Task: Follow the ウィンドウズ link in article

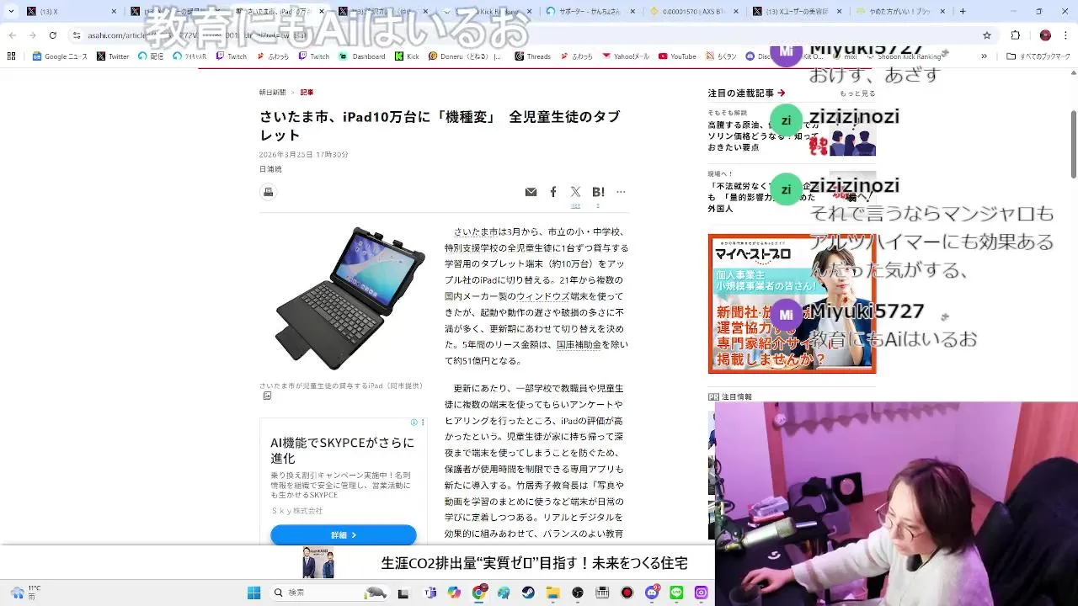Action: pyautogui.click(x=543, y=296)
